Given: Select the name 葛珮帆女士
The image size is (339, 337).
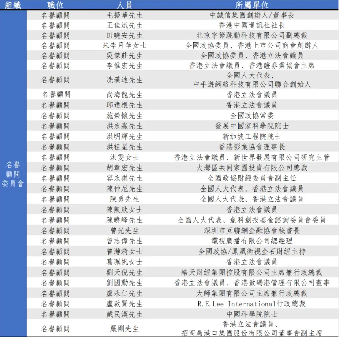Looking at the screenshot, I should (124, 262).
